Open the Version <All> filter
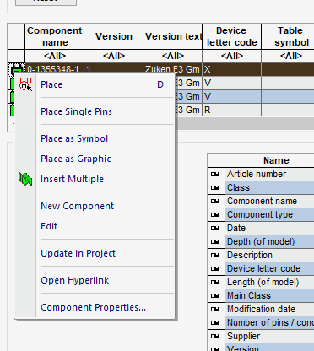The height and width of the screenshot is (351, 314). (114, 56)
